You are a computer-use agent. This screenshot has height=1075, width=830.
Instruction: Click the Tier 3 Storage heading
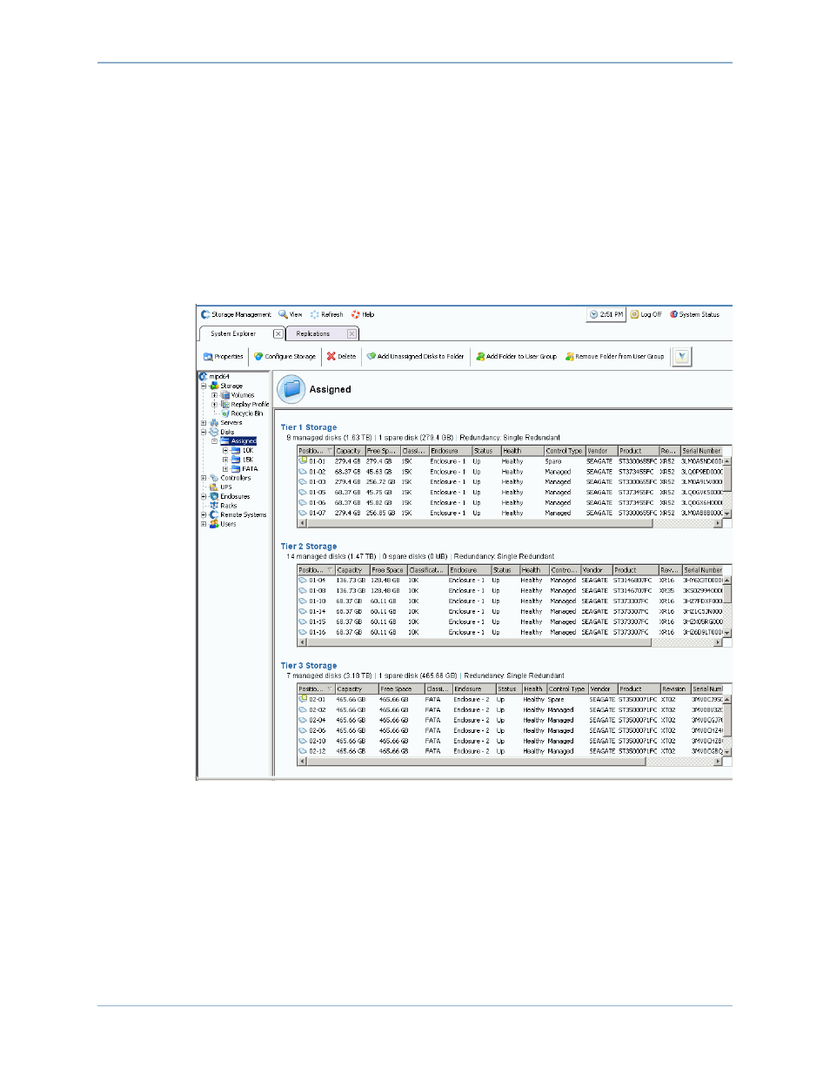[309, 666]
